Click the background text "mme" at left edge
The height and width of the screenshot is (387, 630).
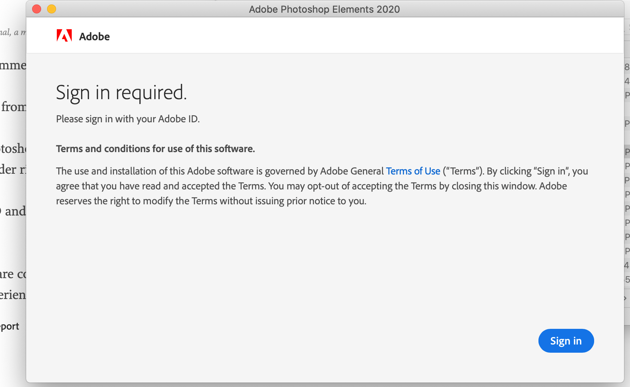click(x=13, y=65)
